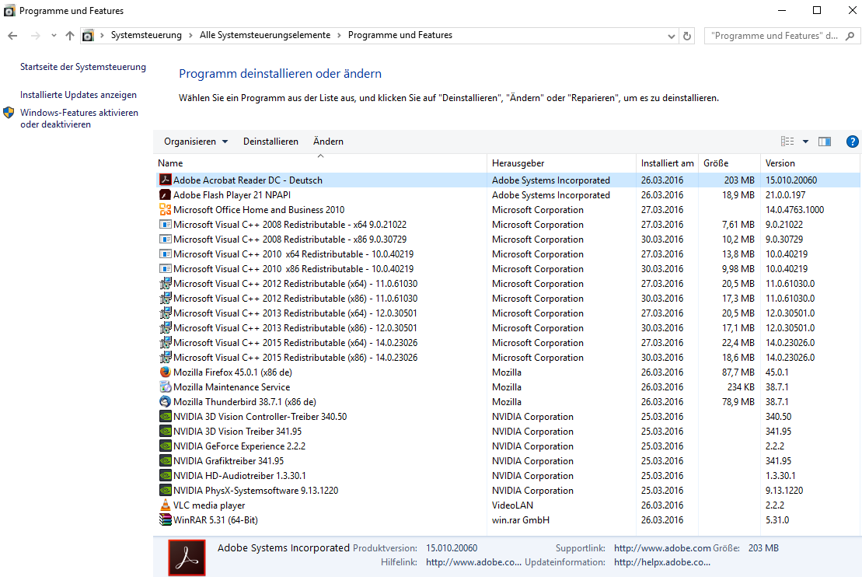
Task: Sort by the Name column header
Action: [321, 163]
